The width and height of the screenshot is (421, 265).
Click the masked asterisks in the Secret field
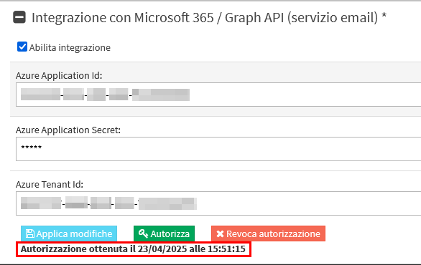[32, 148]
